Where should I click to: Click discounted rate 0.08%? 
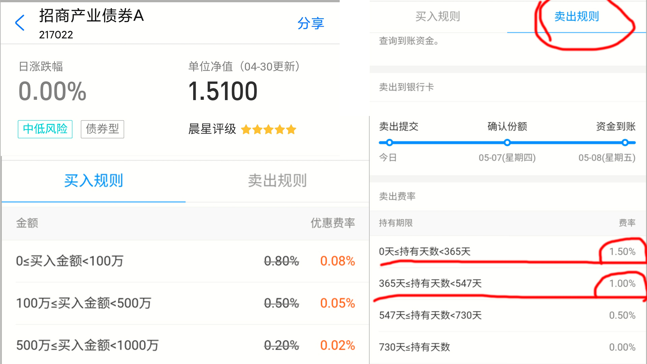338,261
